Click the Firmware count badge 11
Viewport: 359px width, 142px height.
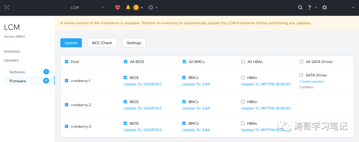[46, 81]
